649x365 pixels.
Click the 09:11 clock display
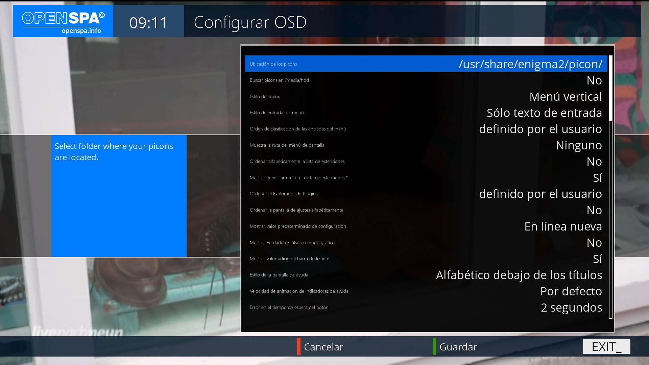[148, 23]
